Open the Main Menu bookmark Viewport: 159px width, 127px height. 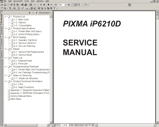16,99
